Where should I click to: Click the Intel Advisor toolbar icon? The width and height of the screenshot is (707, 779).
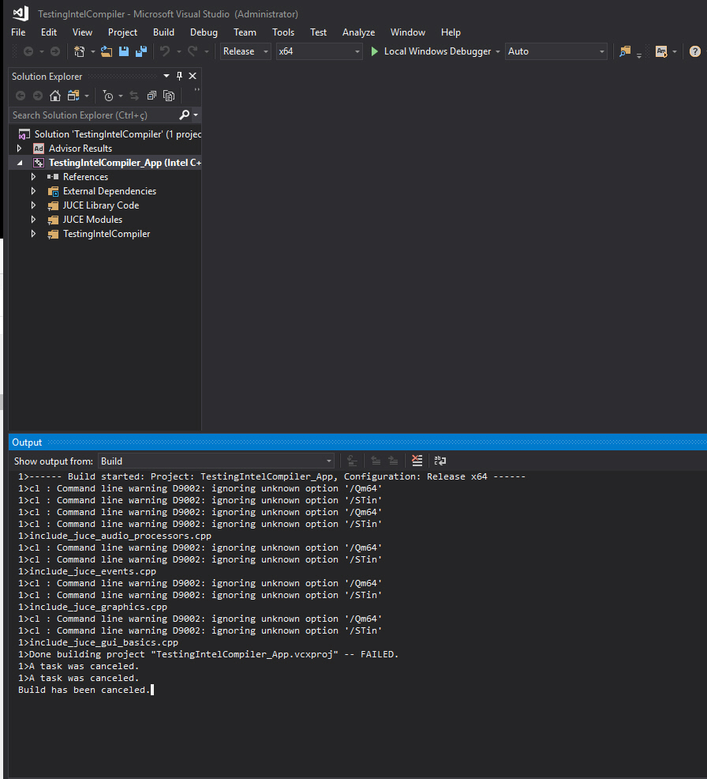pyautogui.click(x=661, y=51)
